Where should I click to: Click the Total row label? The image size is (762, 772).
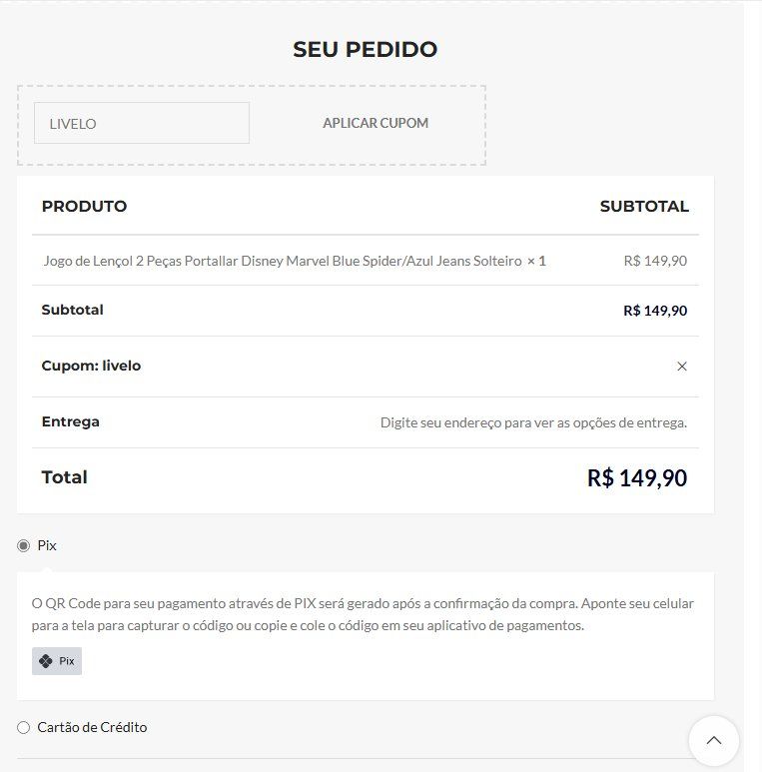[65, 477]
